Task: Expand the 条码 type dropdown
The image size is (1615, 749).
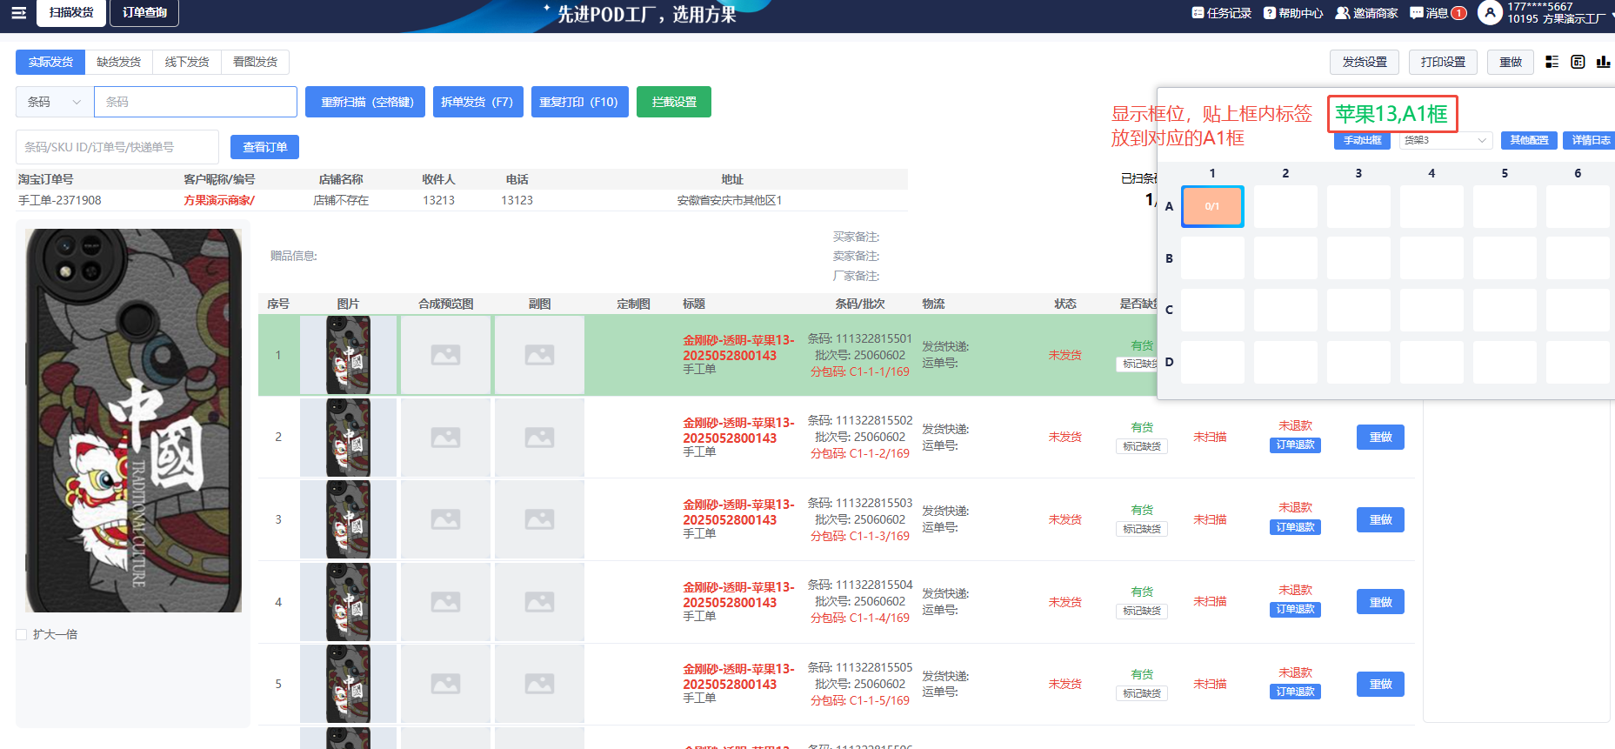Action: [54, 102]
